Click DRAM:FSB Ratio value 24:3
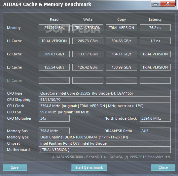The height and width of the screenshot is (176, 178). 155,131
